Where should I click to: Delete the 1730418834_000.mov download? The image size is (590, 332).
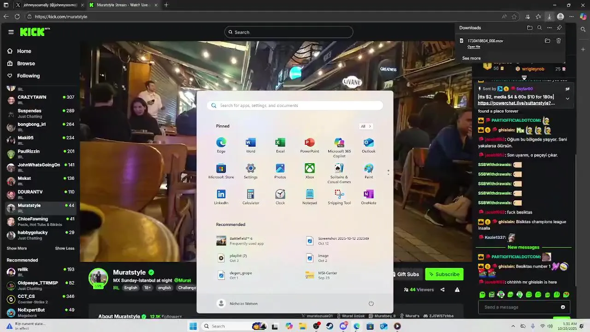point(559,41)
